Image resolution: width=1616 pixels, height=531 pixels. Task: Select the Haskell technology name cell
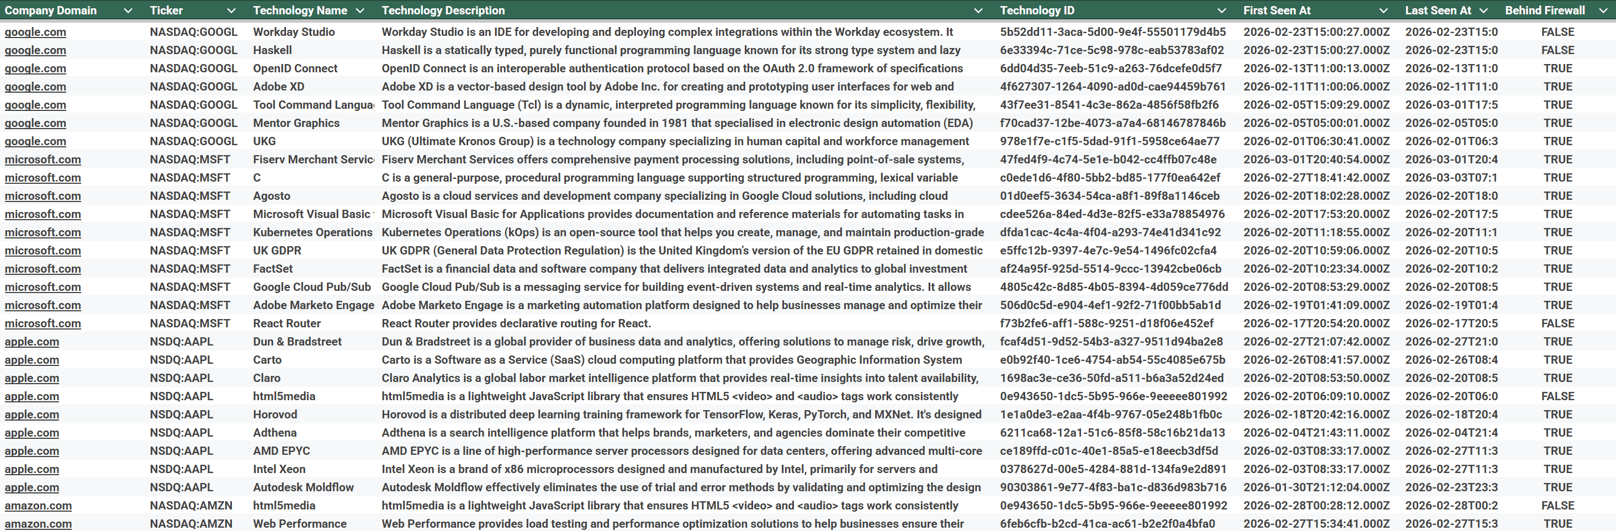[272, 50]
